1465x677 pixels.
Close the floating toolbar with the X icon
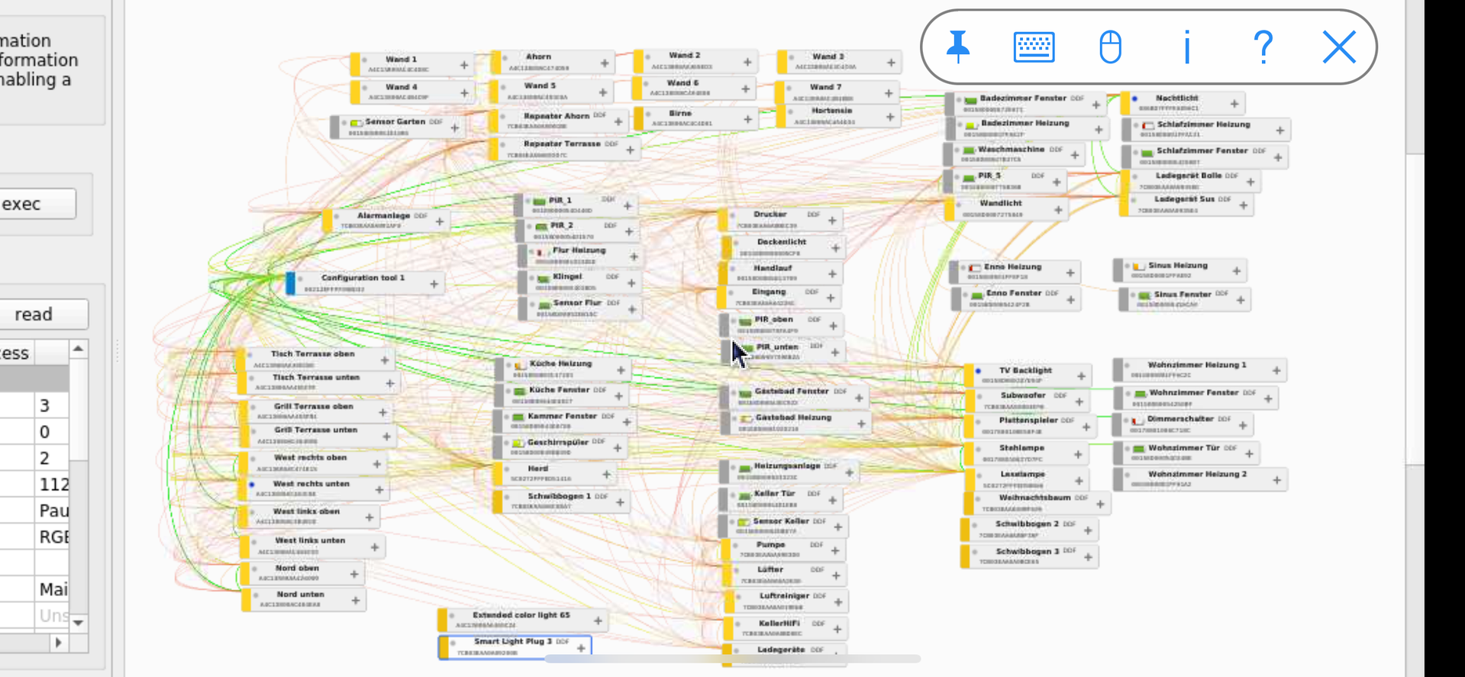coord(1338,47)
